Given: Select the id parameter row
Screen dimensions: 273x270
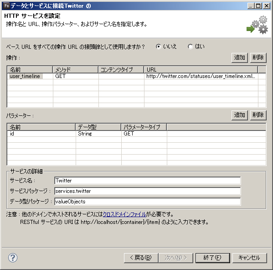Looking at the screenshot, I should 136,134.
